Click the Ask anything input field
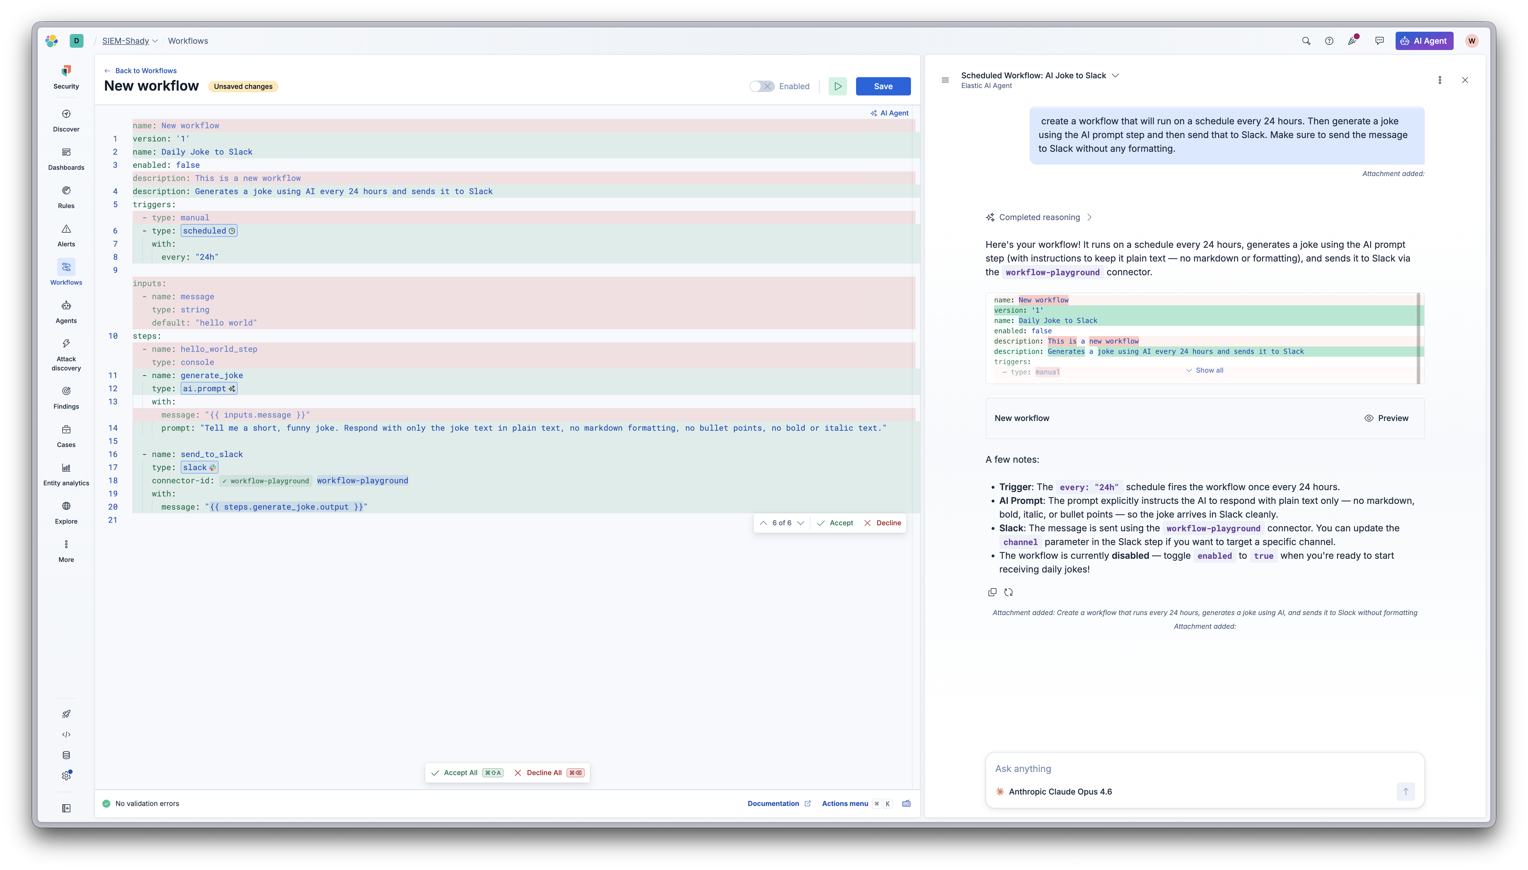1528x870 pixels. click(x=1204, y=769)
